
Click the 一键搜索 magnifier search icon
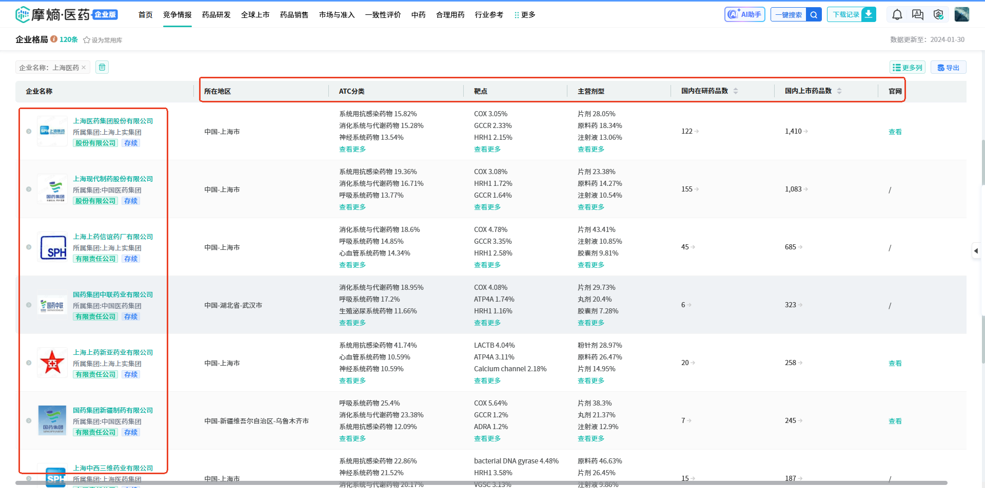(814, 14)
